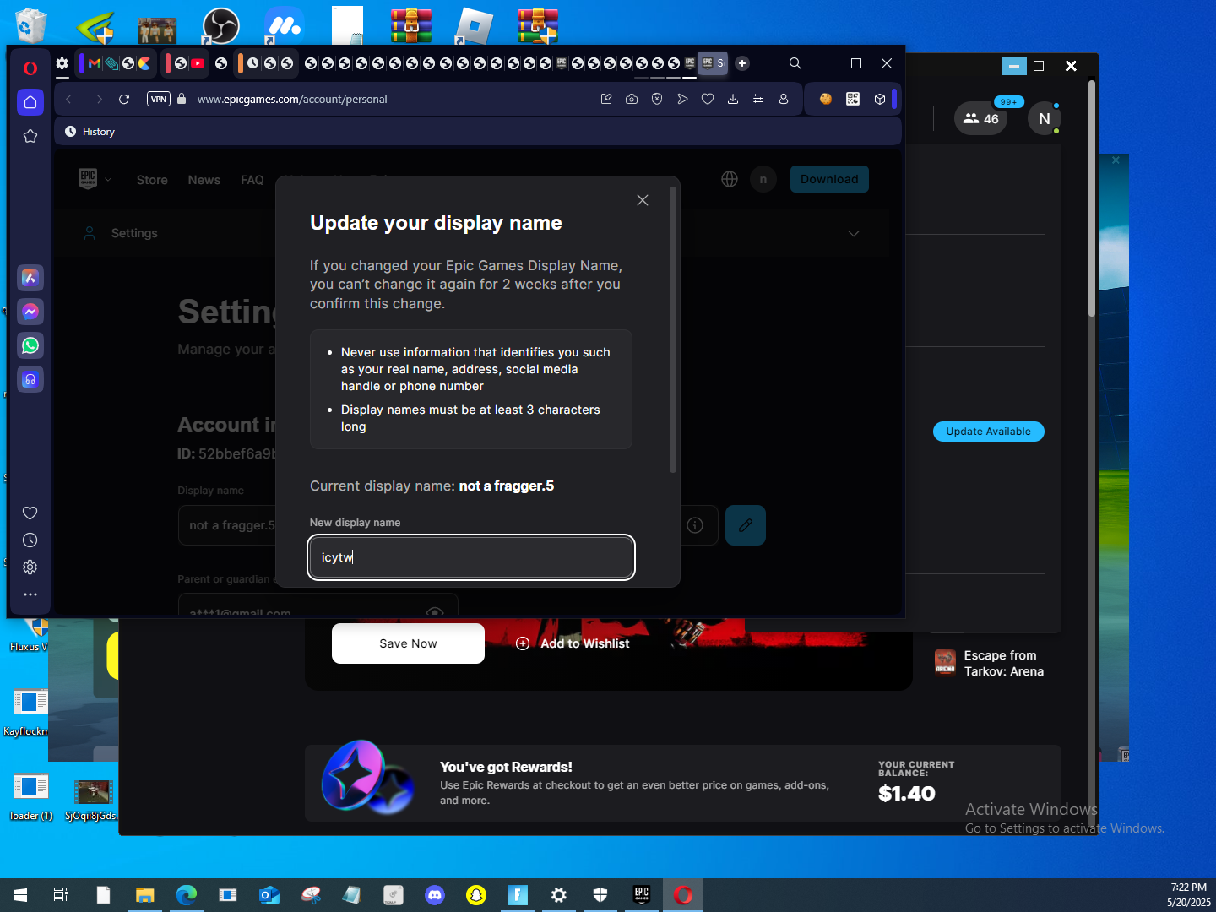Image resolution: width=1216 pixels, height=912 pixels.
Task: Reload the Epic Games page
Action: pyautogui.click(x=124, y=99)
